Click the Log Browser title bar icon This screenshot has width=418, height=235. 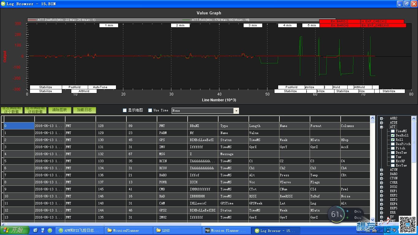[x=3, y=4]
